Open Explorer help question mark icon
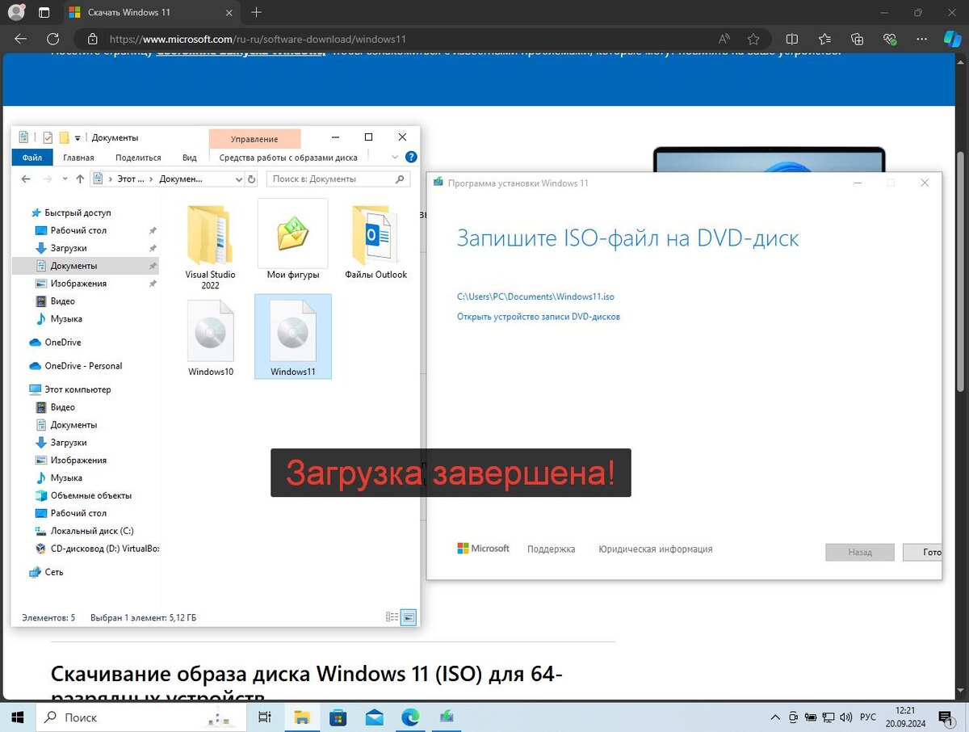Viewport: 969px width, 732px height. 411,157
